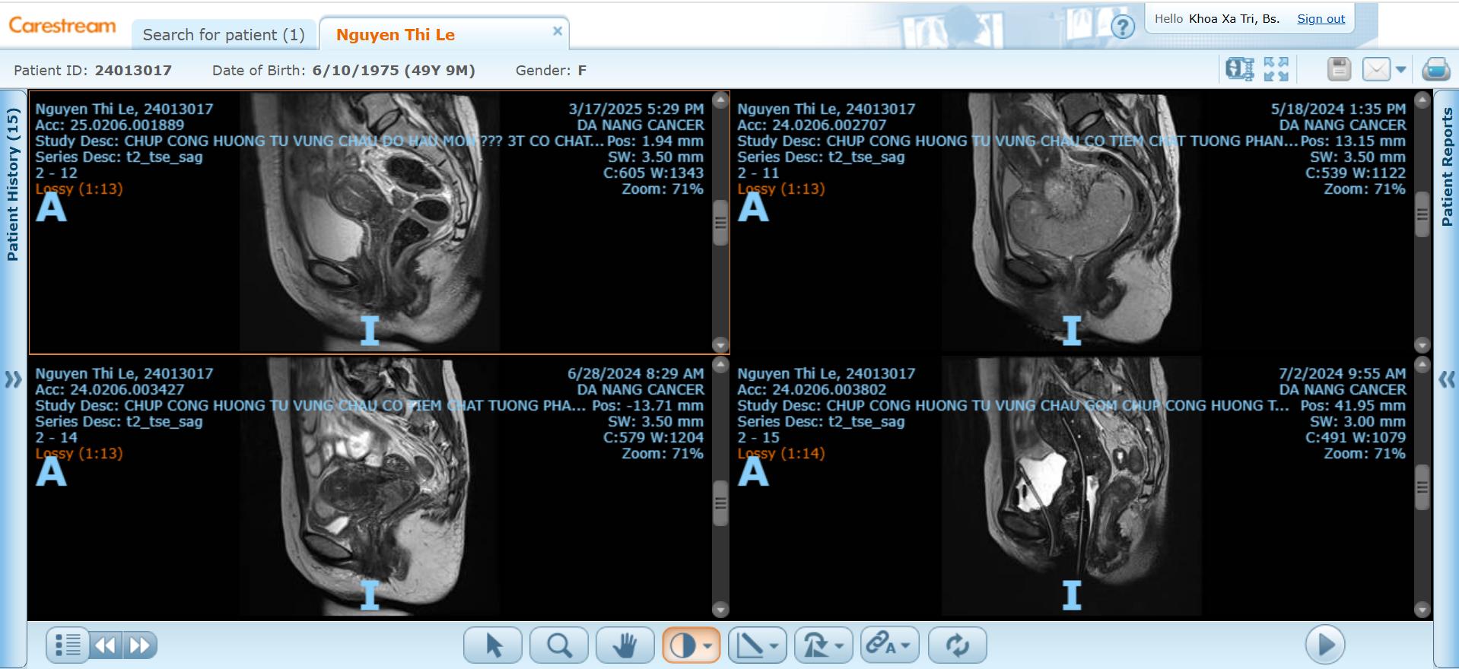The width and height of the screenshot is (1459, 669).
Task: Toggle the window/level contrast tool
Action: (x=682, y=645)
